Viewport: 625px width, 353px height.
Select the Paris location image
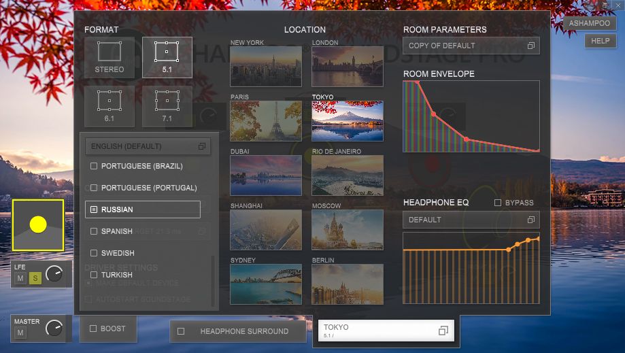pos(266,120)
